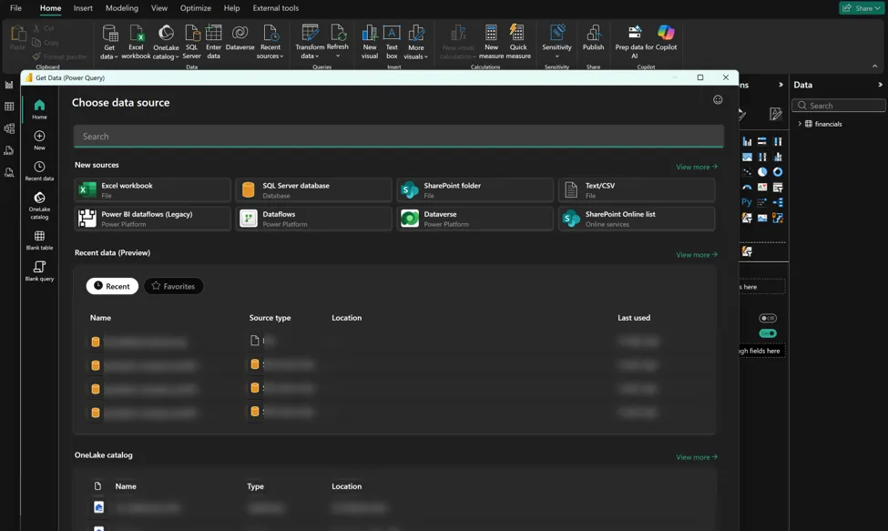Open Recent data in the sidebar
Viewport: 888px width, 531px height.
[x=39, y=170]
